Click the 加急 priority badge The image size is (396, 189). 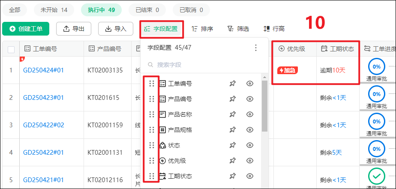[x=288, y=70]
